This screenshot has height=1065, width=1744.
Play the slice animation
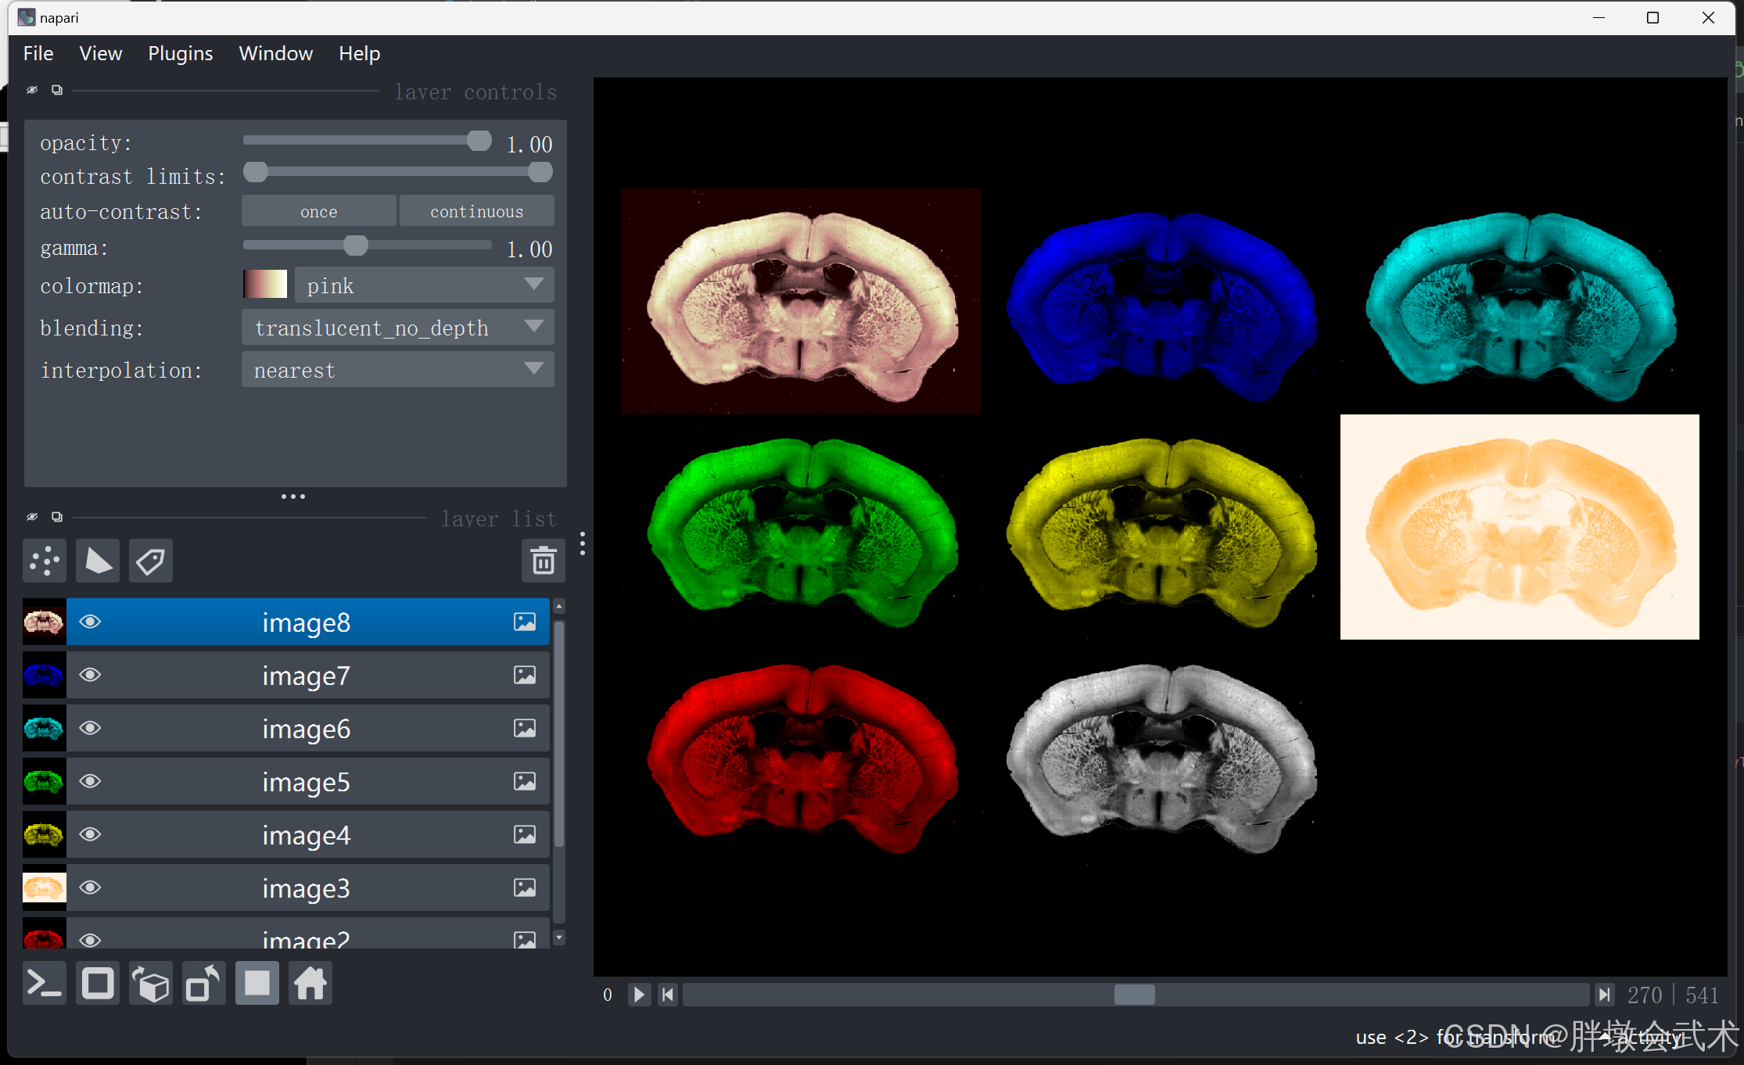point(639,995)
